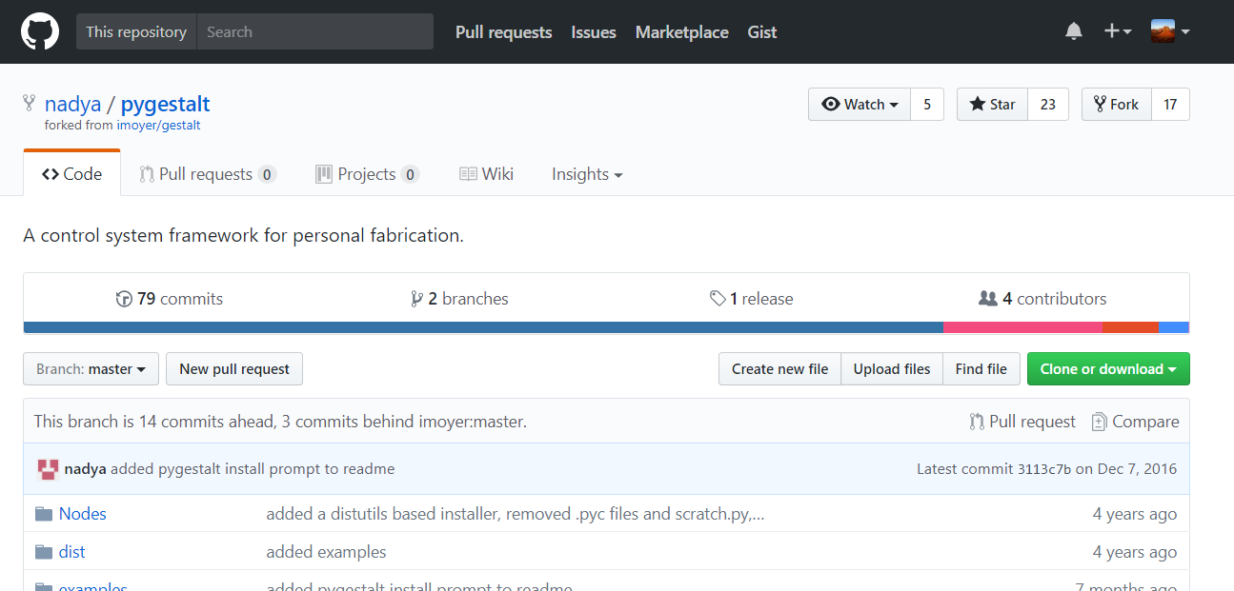The width and height of the screenshot is (1234, 591).
Task: Click the dist folder icon
Action: click(44, 552)
